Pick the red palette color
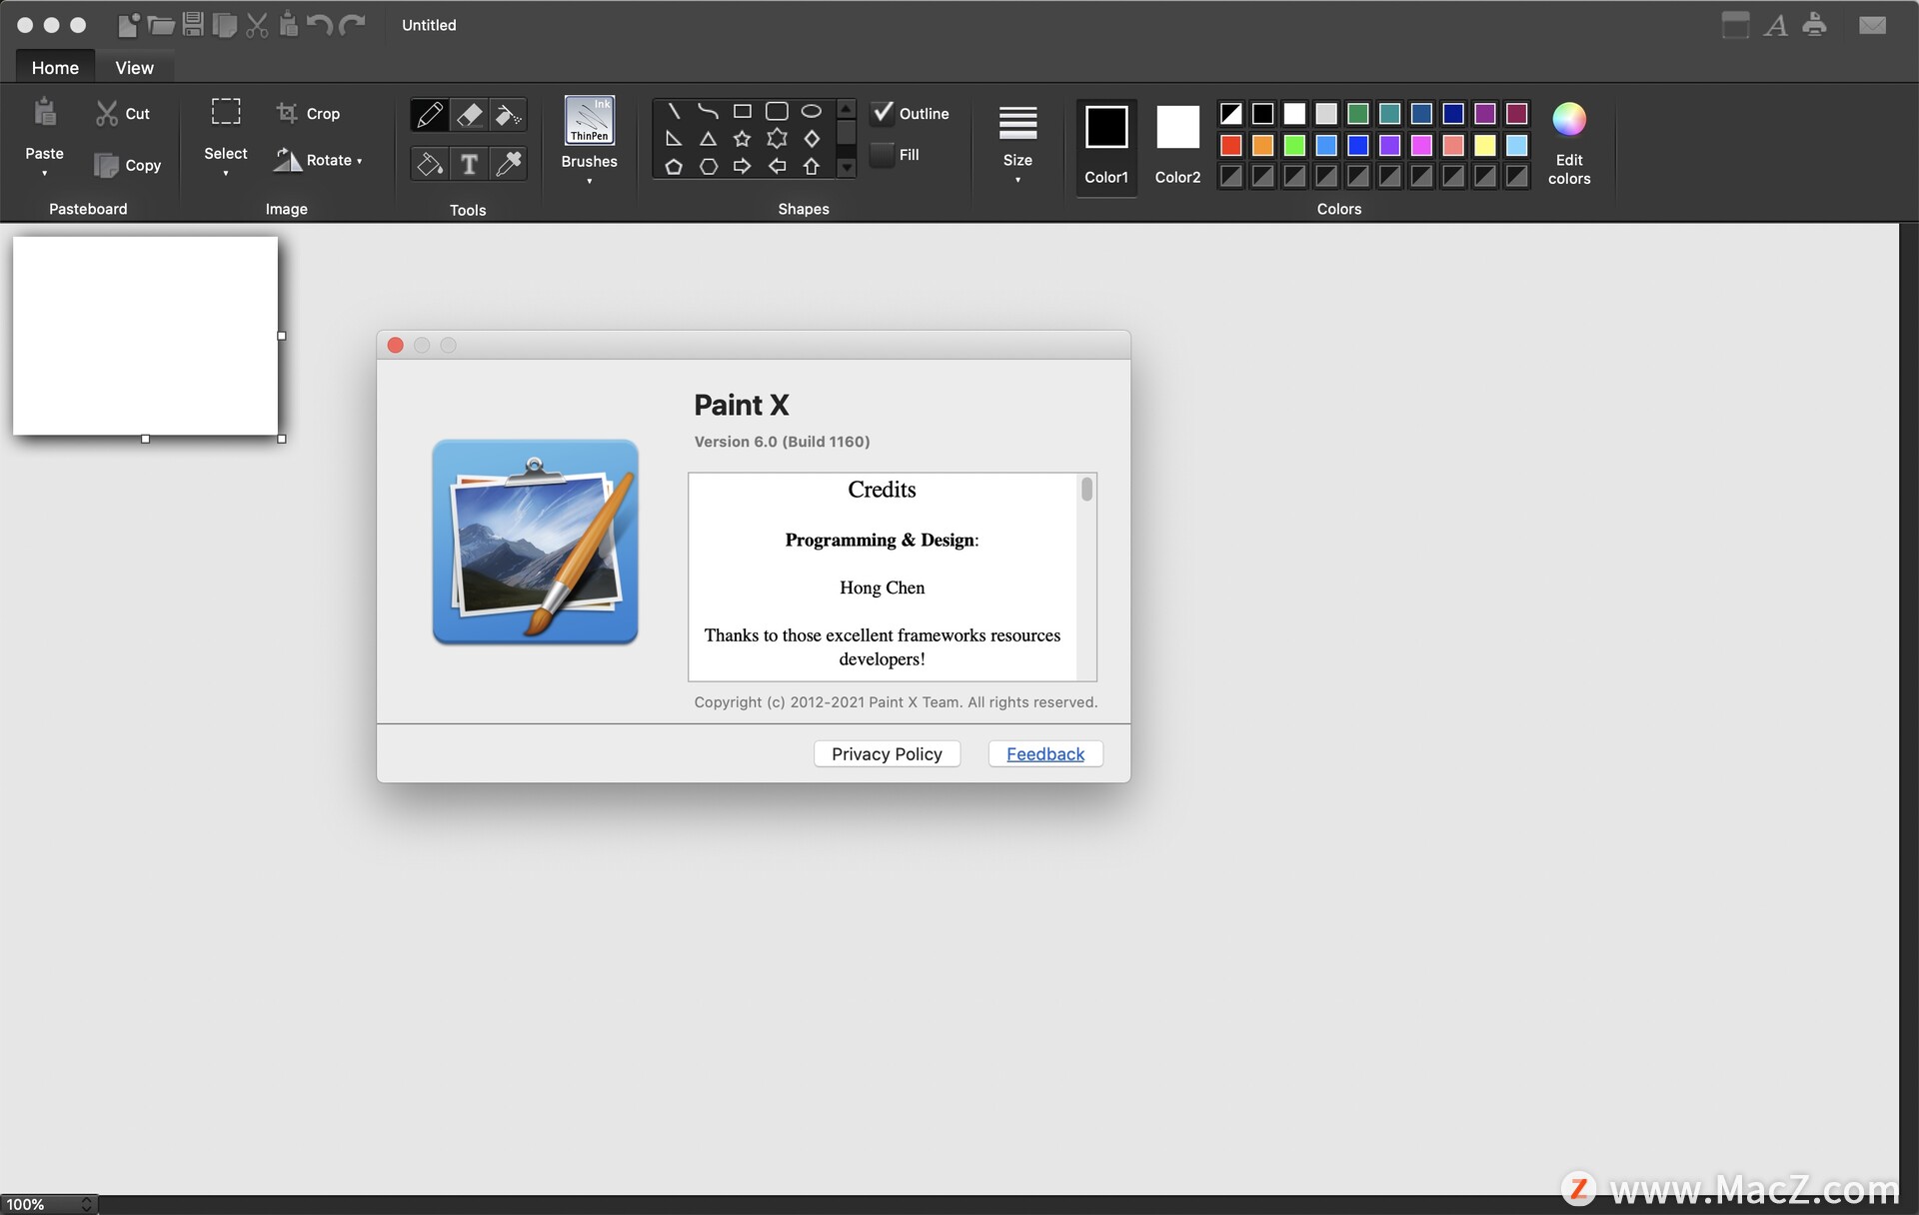Screen dimensions: 1919x1215 [x=1231, y=146]
